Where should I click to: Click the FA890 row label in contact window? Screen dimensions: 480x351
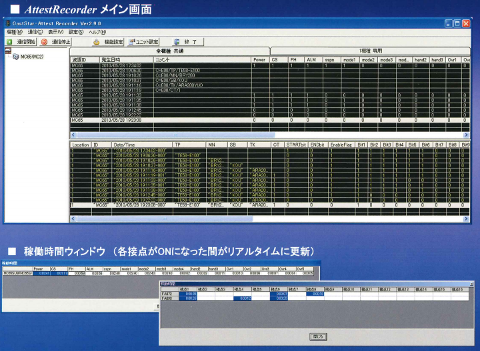(x=169, y=298)
